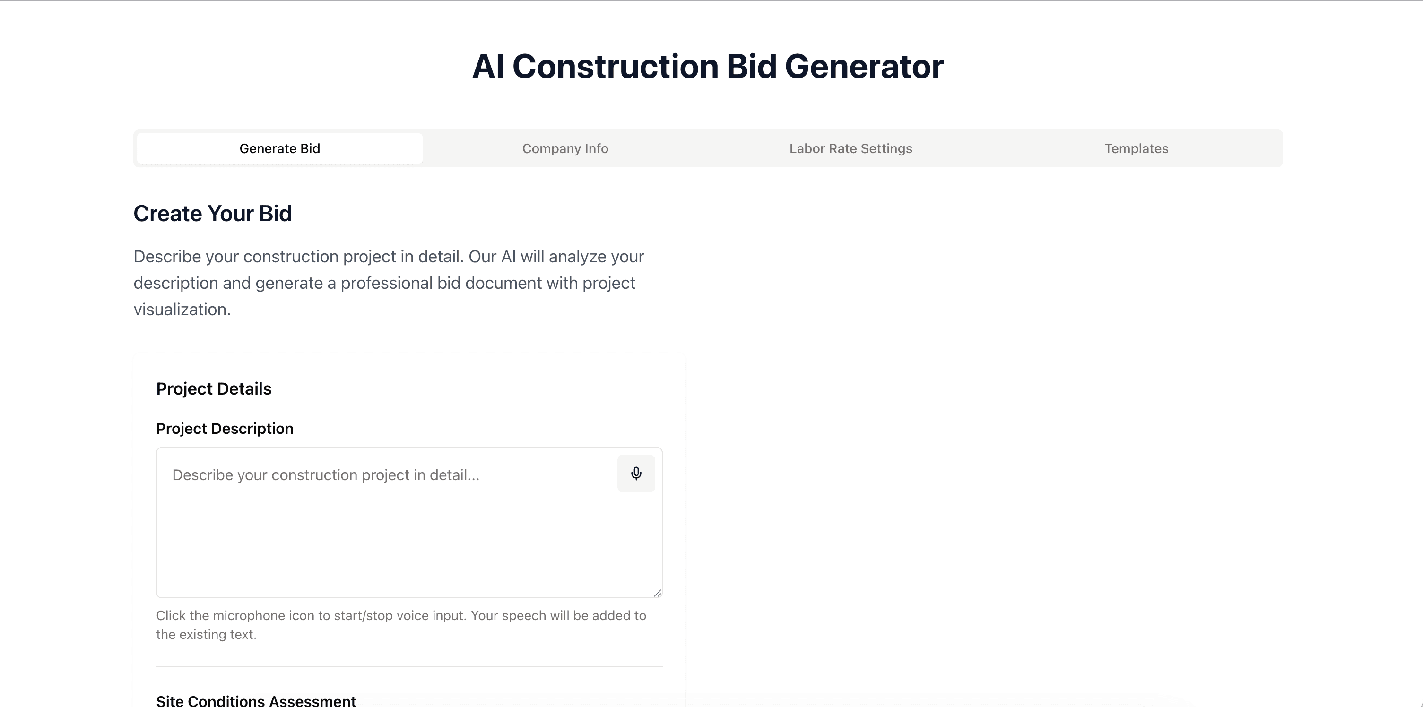Click the Site Conditions Assessment heading

(x=256, y=699)
